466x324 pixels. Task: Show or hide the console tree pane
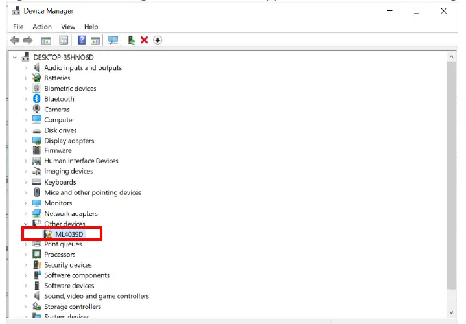tap(46, 40)
